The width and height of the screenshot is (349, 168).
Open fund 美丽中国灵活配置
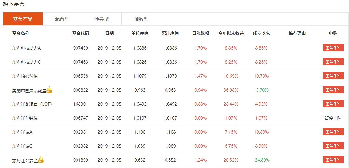point(29,90)
